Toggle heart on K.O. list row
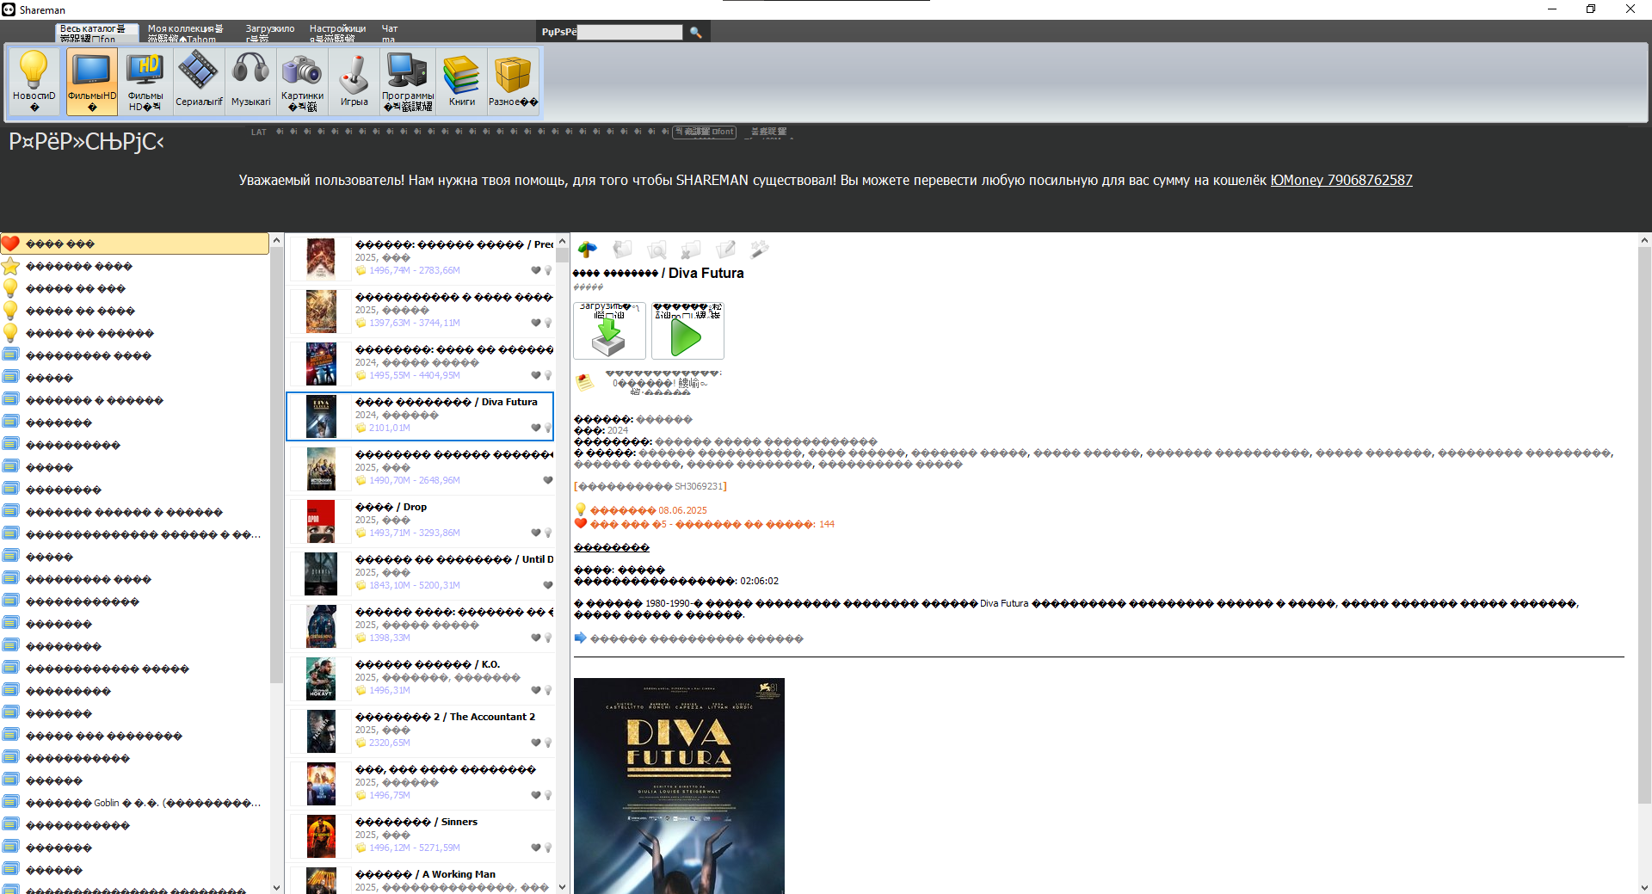This screenshot has height=894, width=1652. pyautogui.click(x=536, y=690)
